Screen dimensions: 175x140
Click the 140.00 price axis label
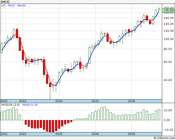click(x=169, y=24)
